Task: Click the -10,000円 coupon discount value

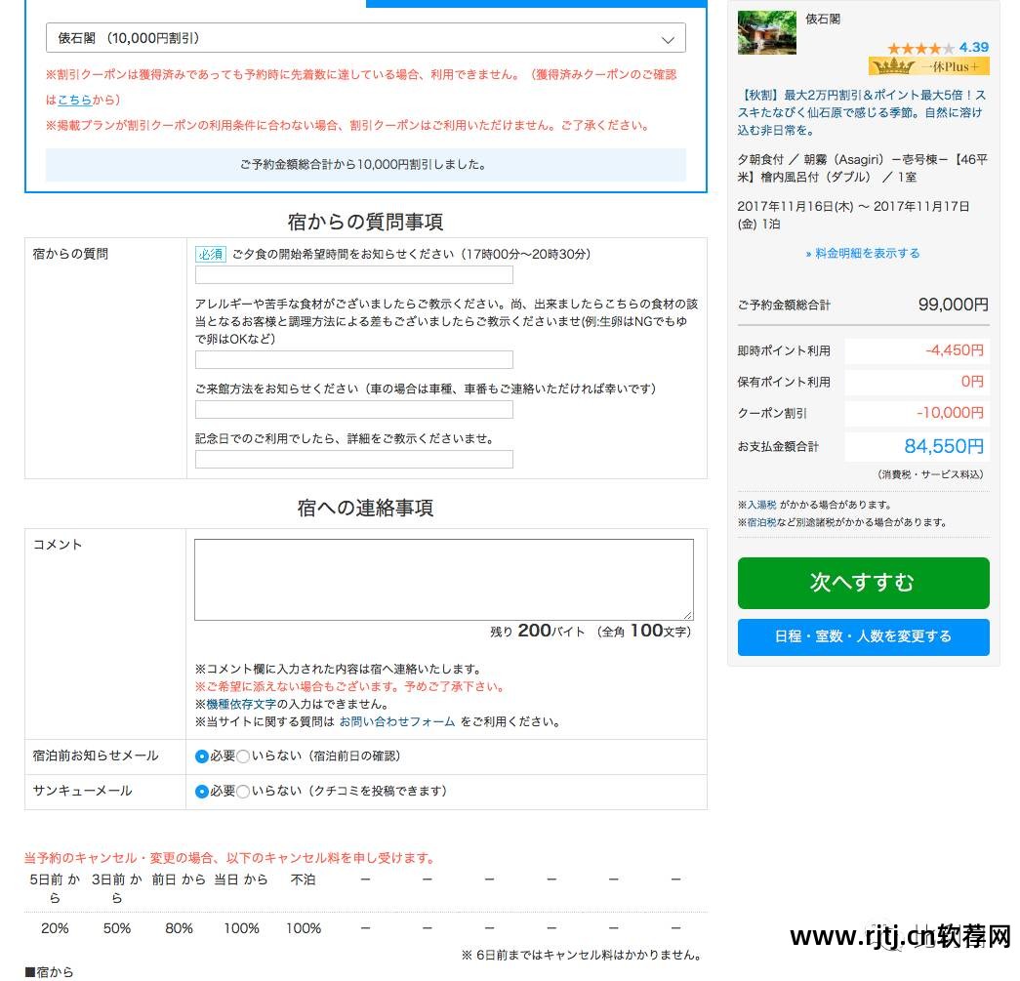Action: 950,413
